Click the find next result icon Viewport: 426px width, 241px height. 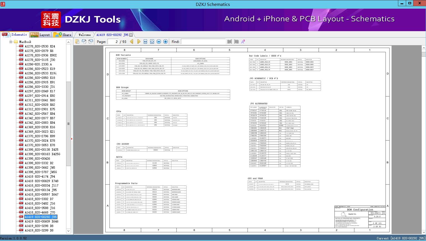pyautogui.click(x=236, y=42)
